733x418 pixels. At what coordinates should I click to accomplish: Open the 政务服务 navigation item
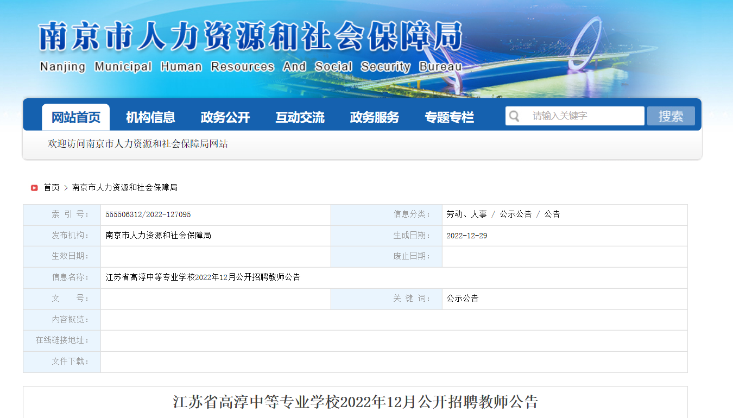(x=375, y=117)
